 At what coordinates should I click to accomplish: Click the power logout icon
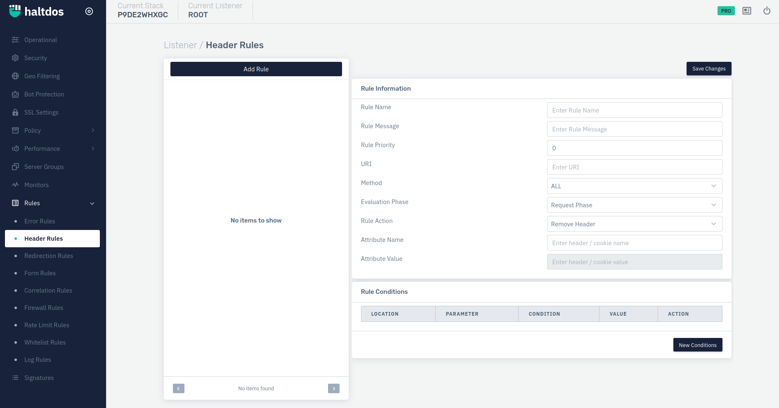767,11
